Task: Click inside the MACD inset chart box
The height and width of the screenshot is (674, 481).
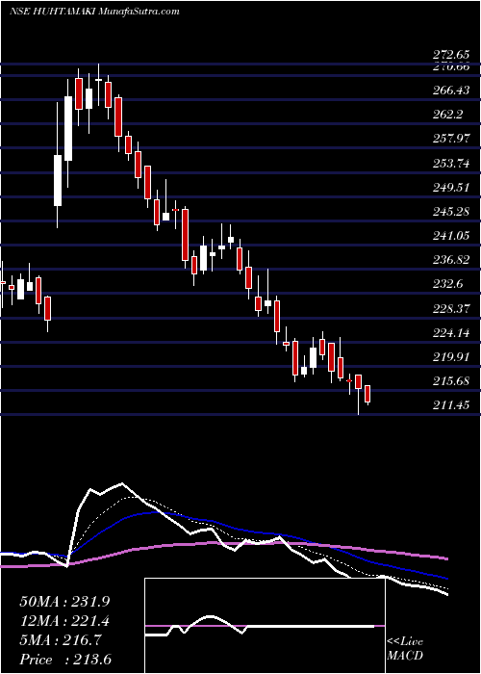Action: click(x=265, y=626)
